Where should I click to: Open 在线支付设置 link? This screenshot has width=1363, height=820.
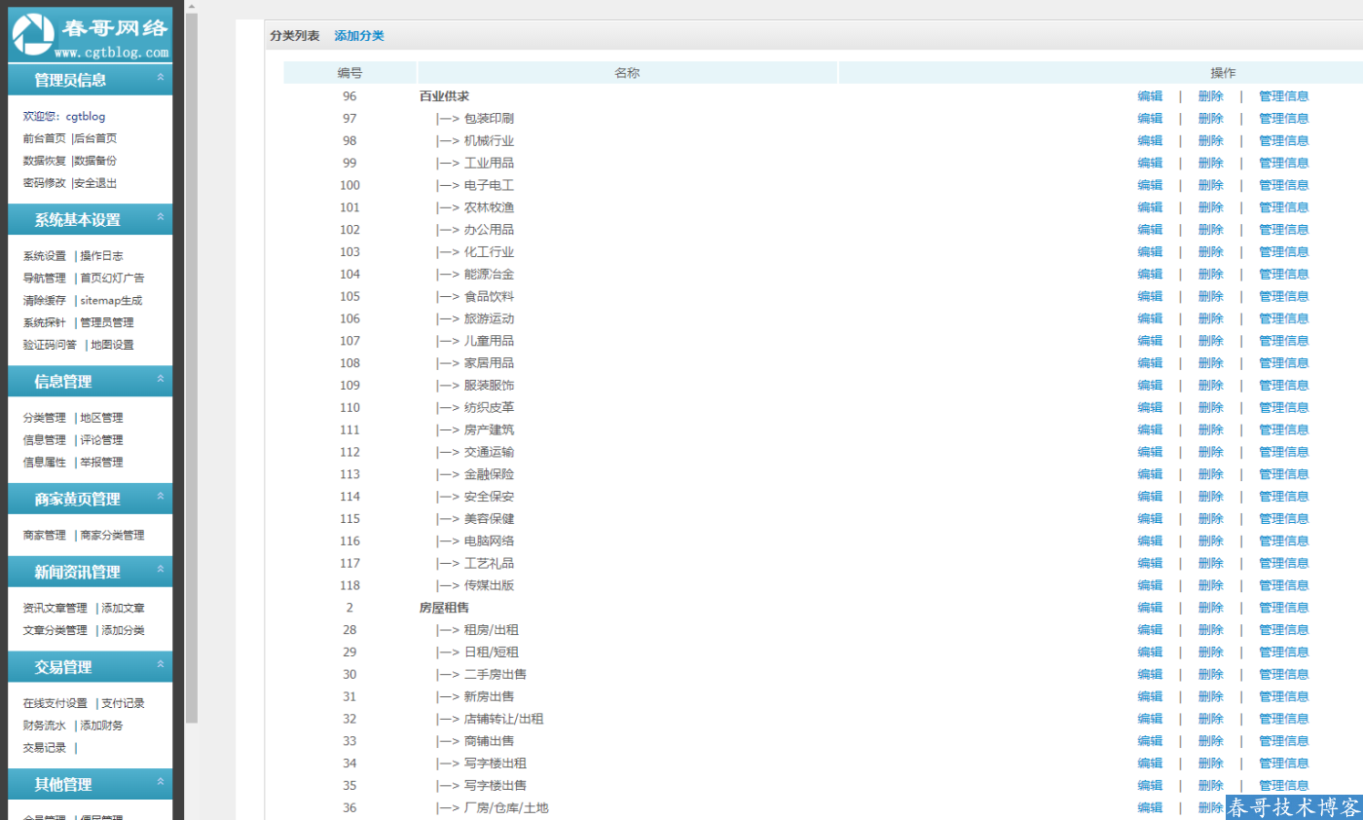click(x=55, y=703)
